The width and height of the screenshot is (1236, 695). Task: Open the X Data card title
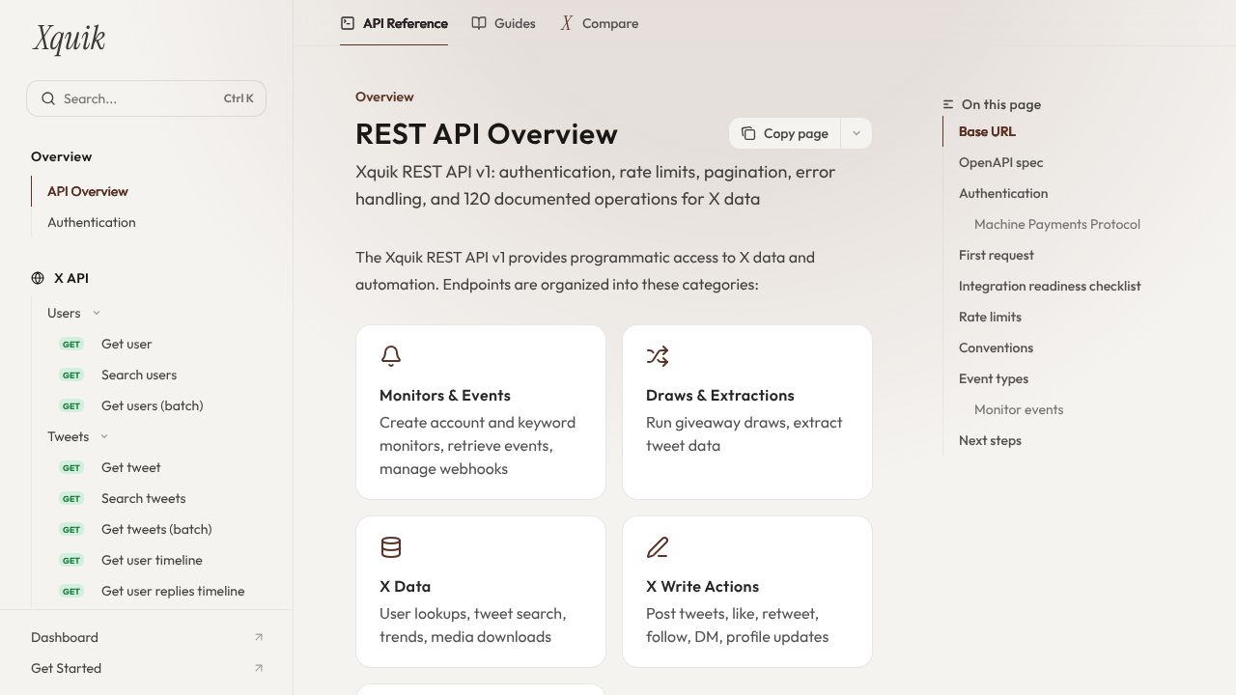click(x=406, y=586)
